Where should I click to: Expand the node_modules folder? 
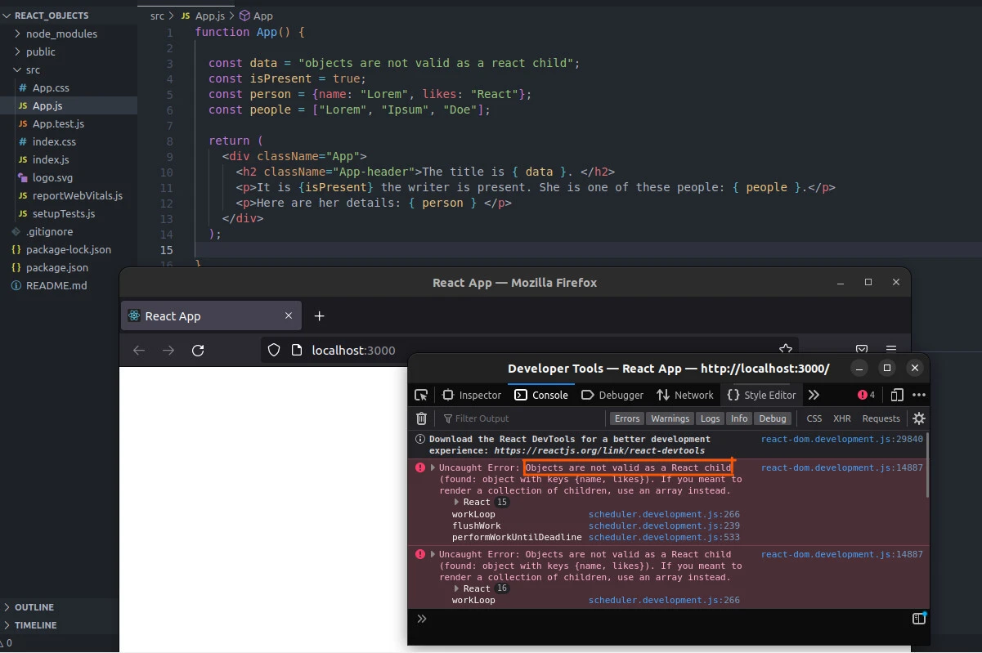pyautogui.click(x=15, y=34)
